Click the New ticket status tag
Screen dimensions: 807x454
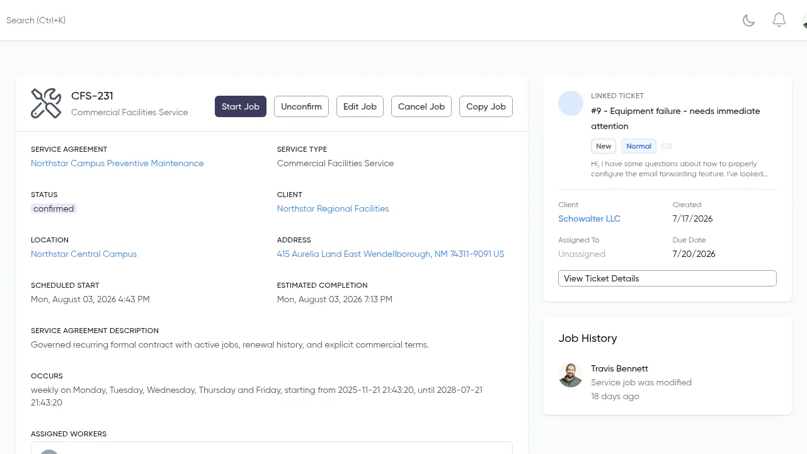point(604,146)
